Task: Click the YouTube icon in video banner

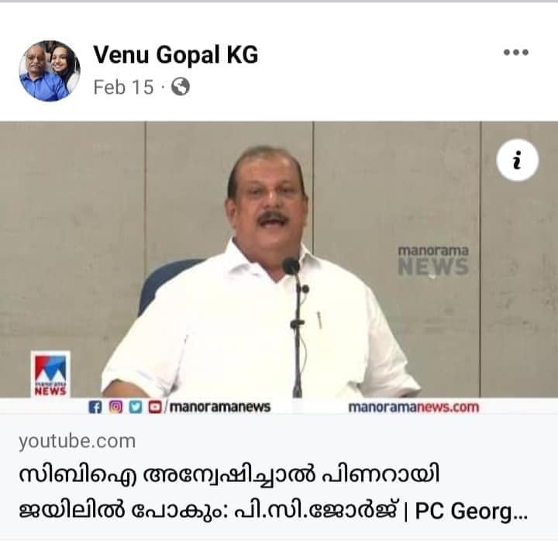Action: (155, 407)
